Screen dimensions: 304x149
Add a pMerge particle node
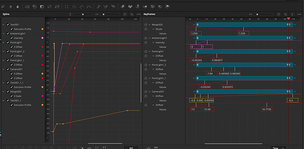[x=106, y=7]
